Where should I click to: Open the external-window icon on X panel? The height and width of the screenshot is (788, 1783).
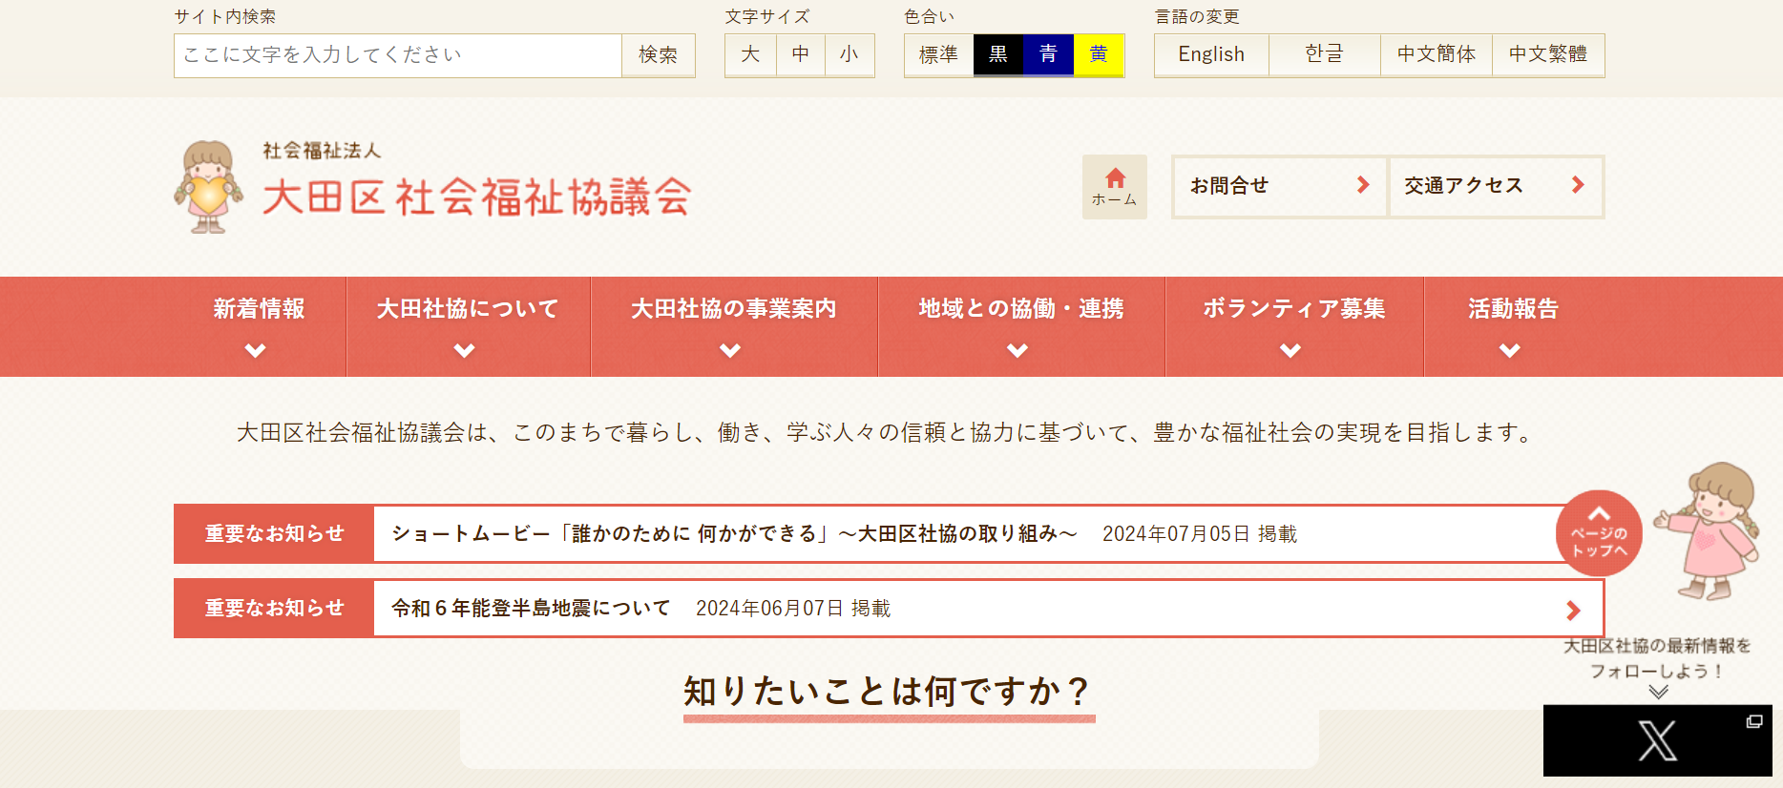(x=1754, y=721)
